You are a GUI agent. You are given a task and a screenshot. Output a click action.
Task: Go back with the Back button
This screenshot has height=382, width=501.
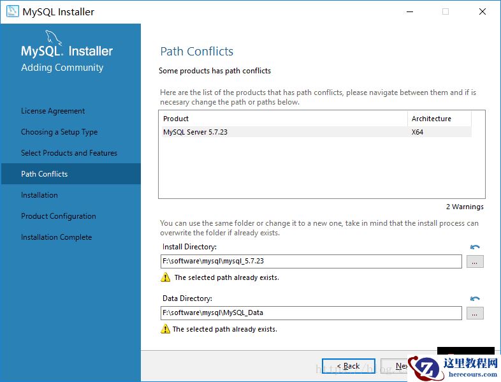coord(348,366)
